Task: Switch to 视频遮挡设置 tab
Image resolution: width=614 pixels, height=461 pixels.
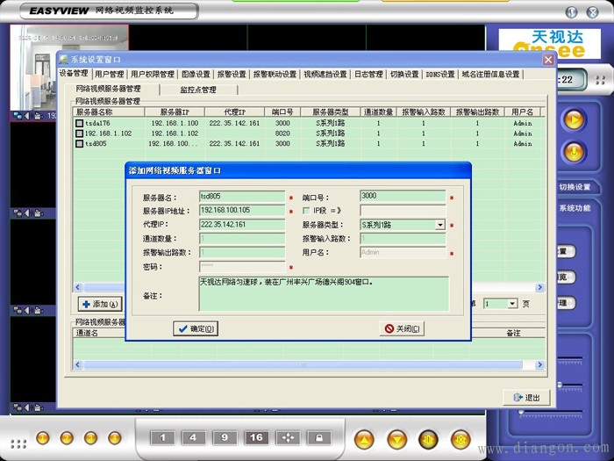Action: (x=325, y=74)
